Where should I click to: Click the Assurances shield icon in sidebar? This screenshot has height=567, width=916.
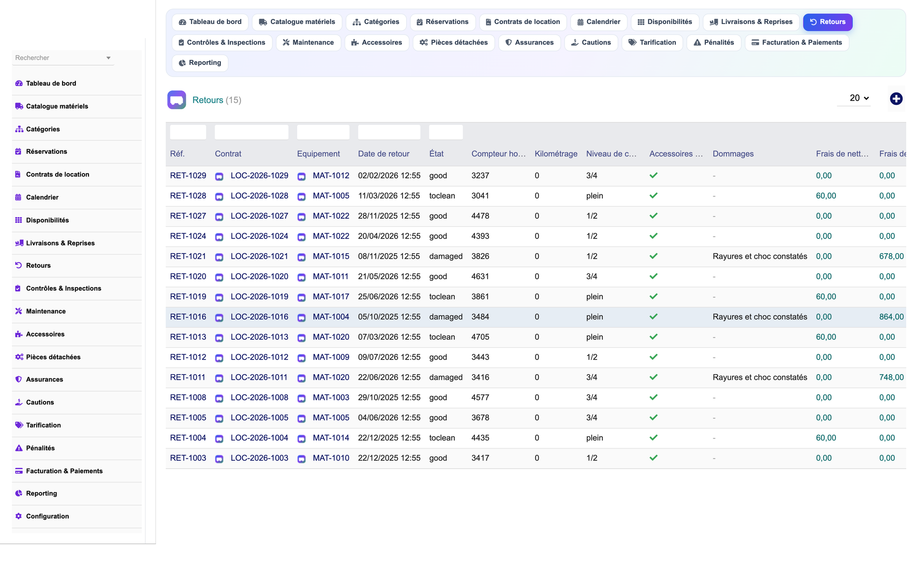tap(18, 379)
